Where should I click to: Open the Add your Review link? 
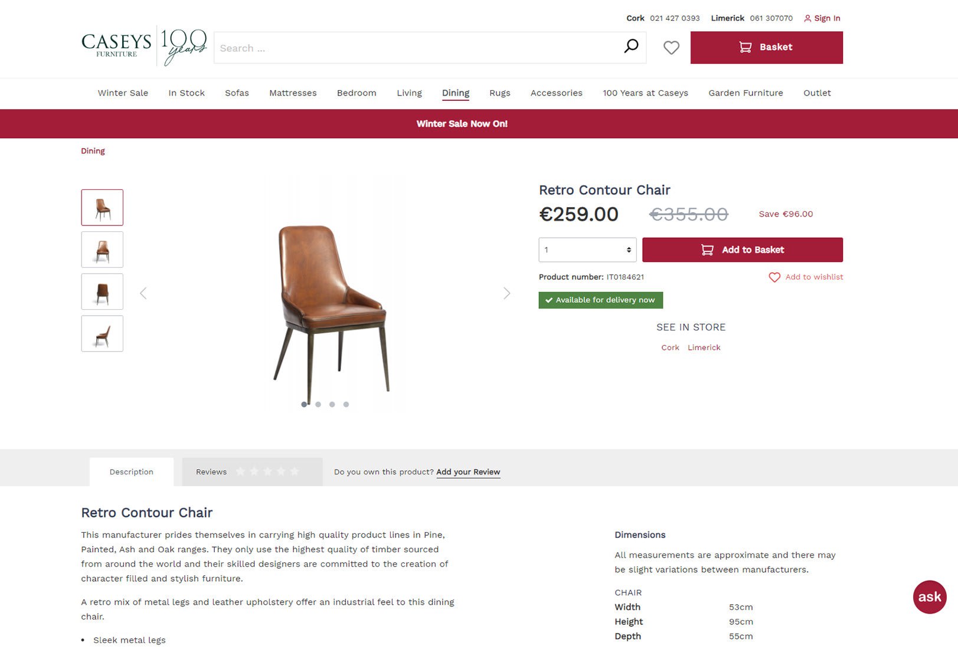[468, 472]
